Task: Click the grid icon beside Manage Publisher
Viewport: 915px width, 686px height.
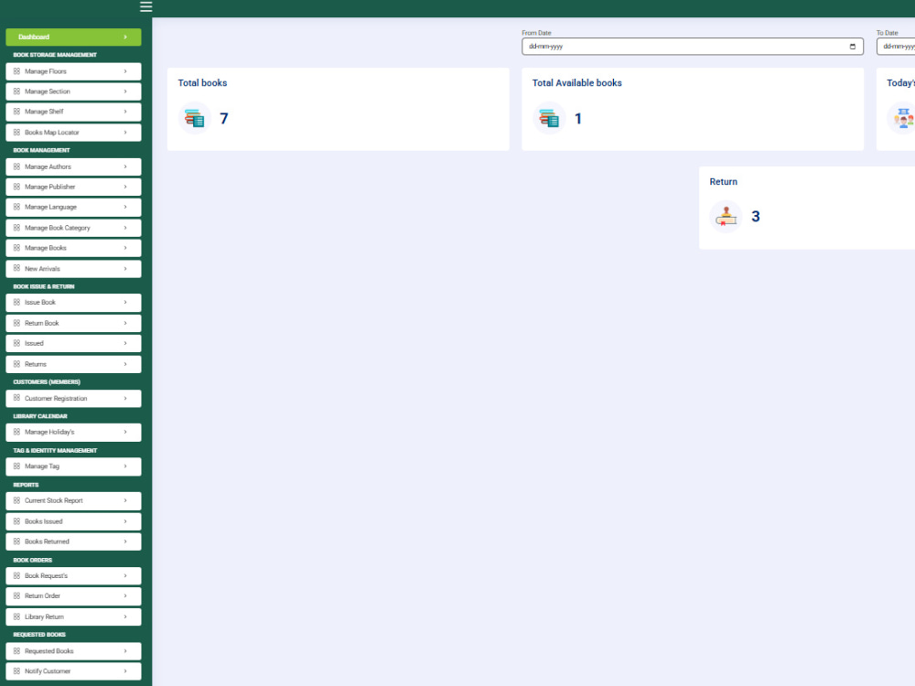Action: tap(16, 187)
